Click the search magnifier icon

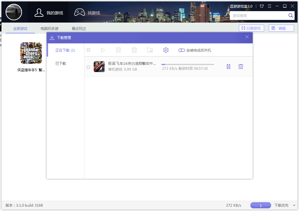[290, 16]
